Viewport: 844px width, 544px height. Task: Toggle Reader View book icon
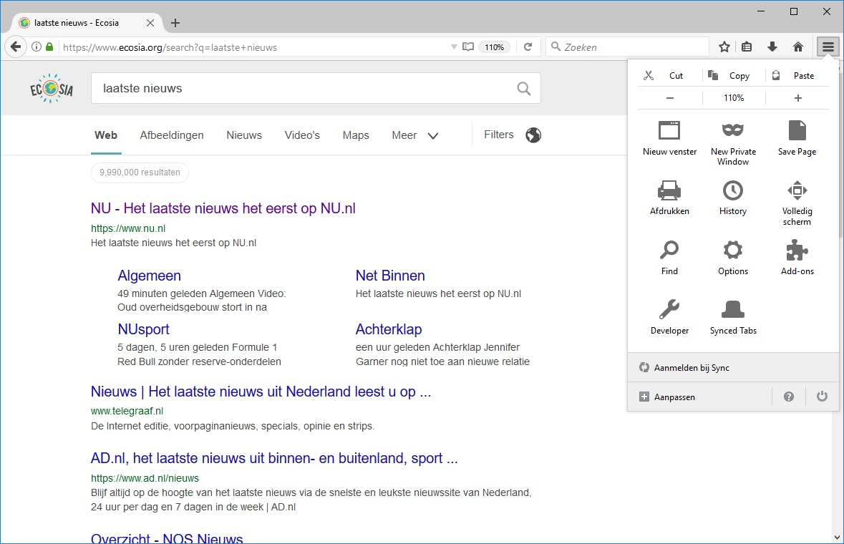point(468,47)
